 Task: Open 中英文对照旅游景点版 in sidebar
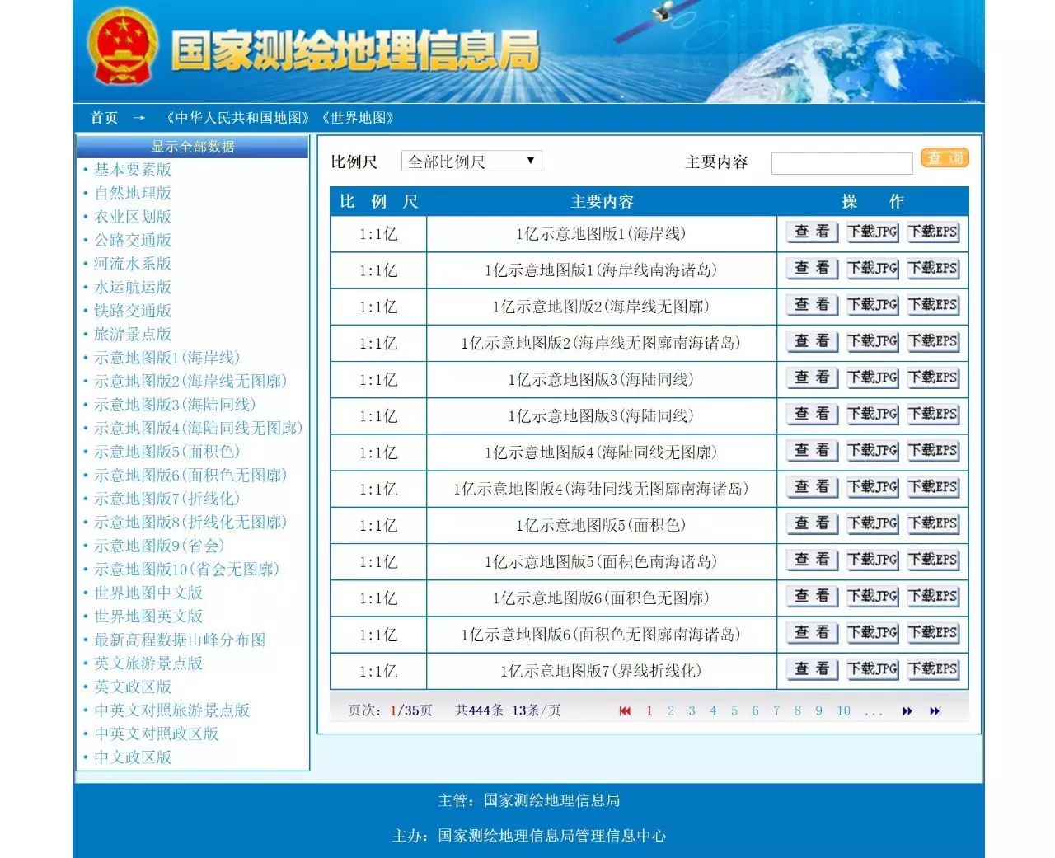[x=171, y=710]
